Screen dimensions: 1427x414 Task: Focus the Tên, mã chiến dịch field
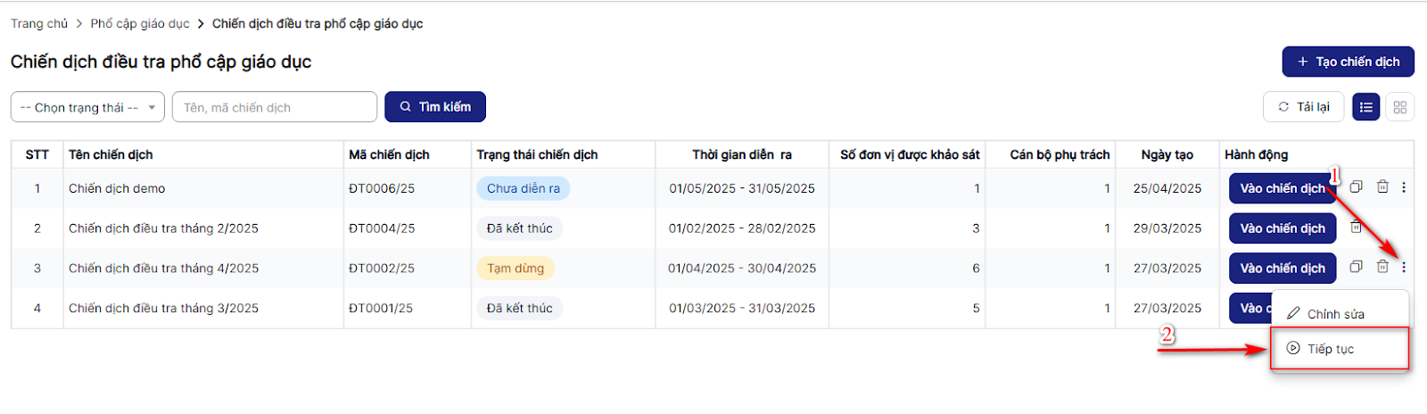274,107
